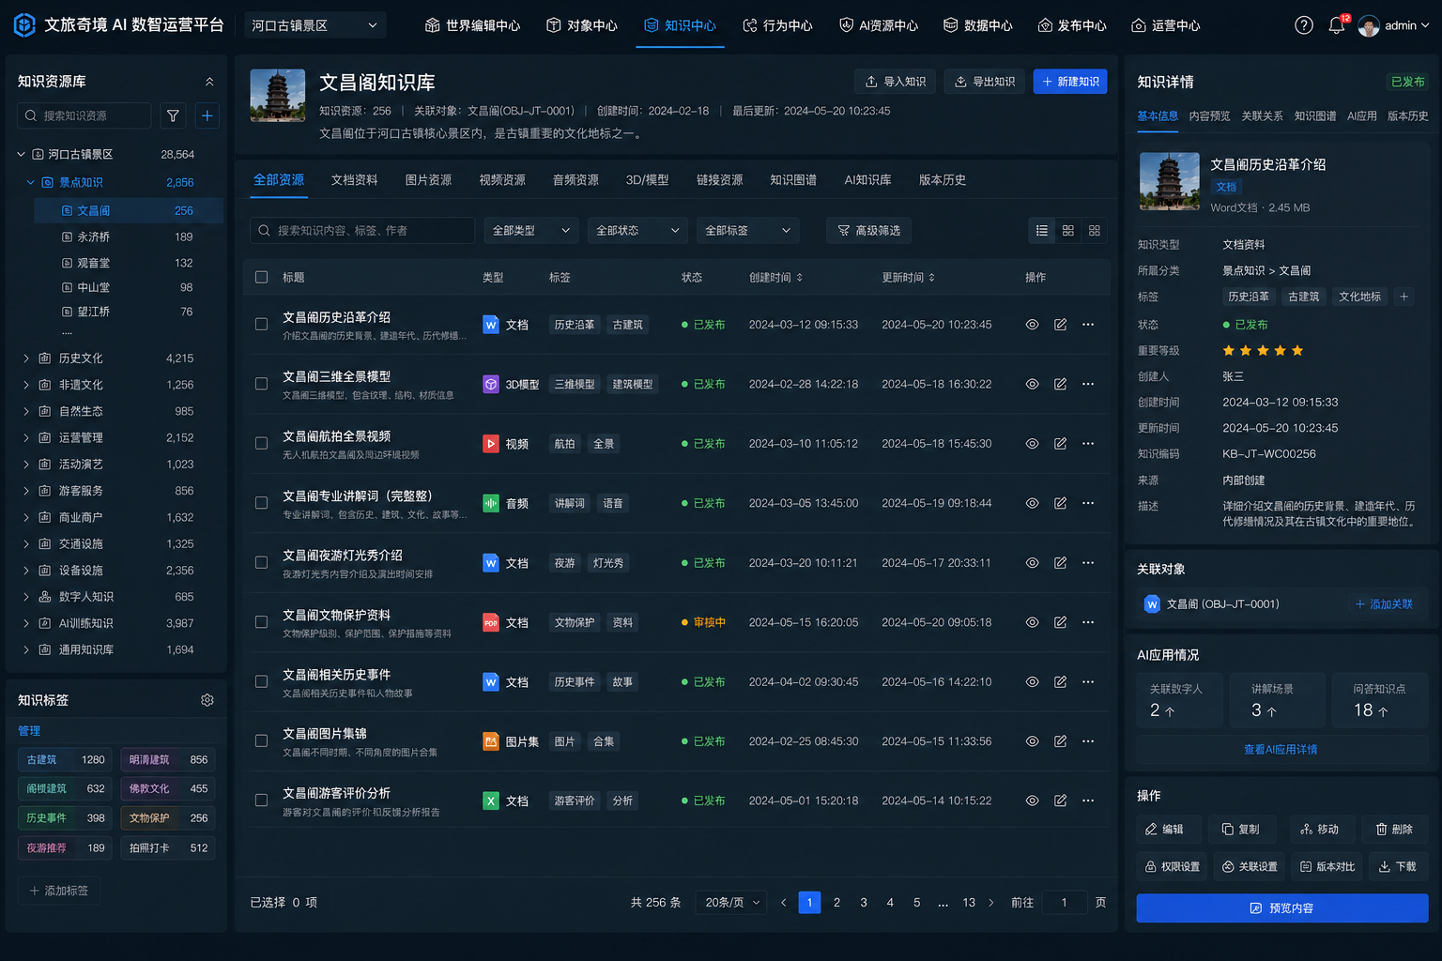This screenshot has width=1442, height=961.
Task: Open 权限设置 permission settings
Action: pos(1172,866)
